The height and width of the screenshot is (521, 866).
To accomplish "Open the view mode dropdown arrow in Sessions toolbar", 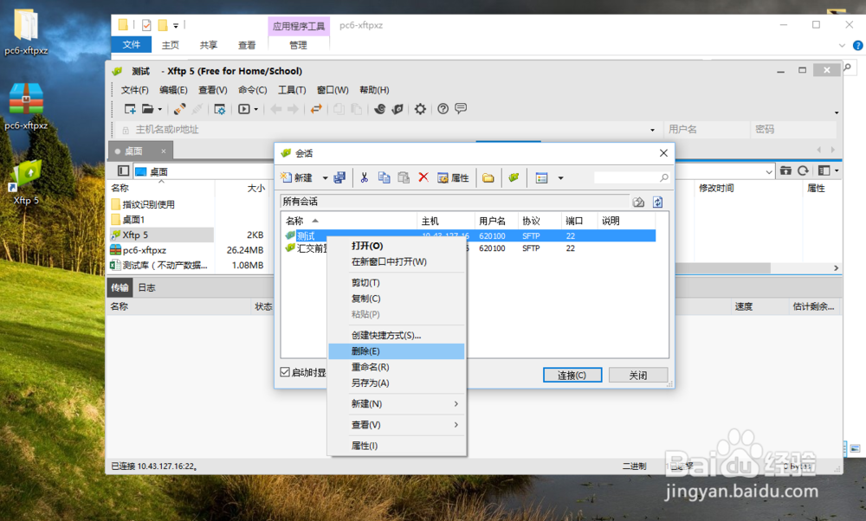I will point(560,177).
